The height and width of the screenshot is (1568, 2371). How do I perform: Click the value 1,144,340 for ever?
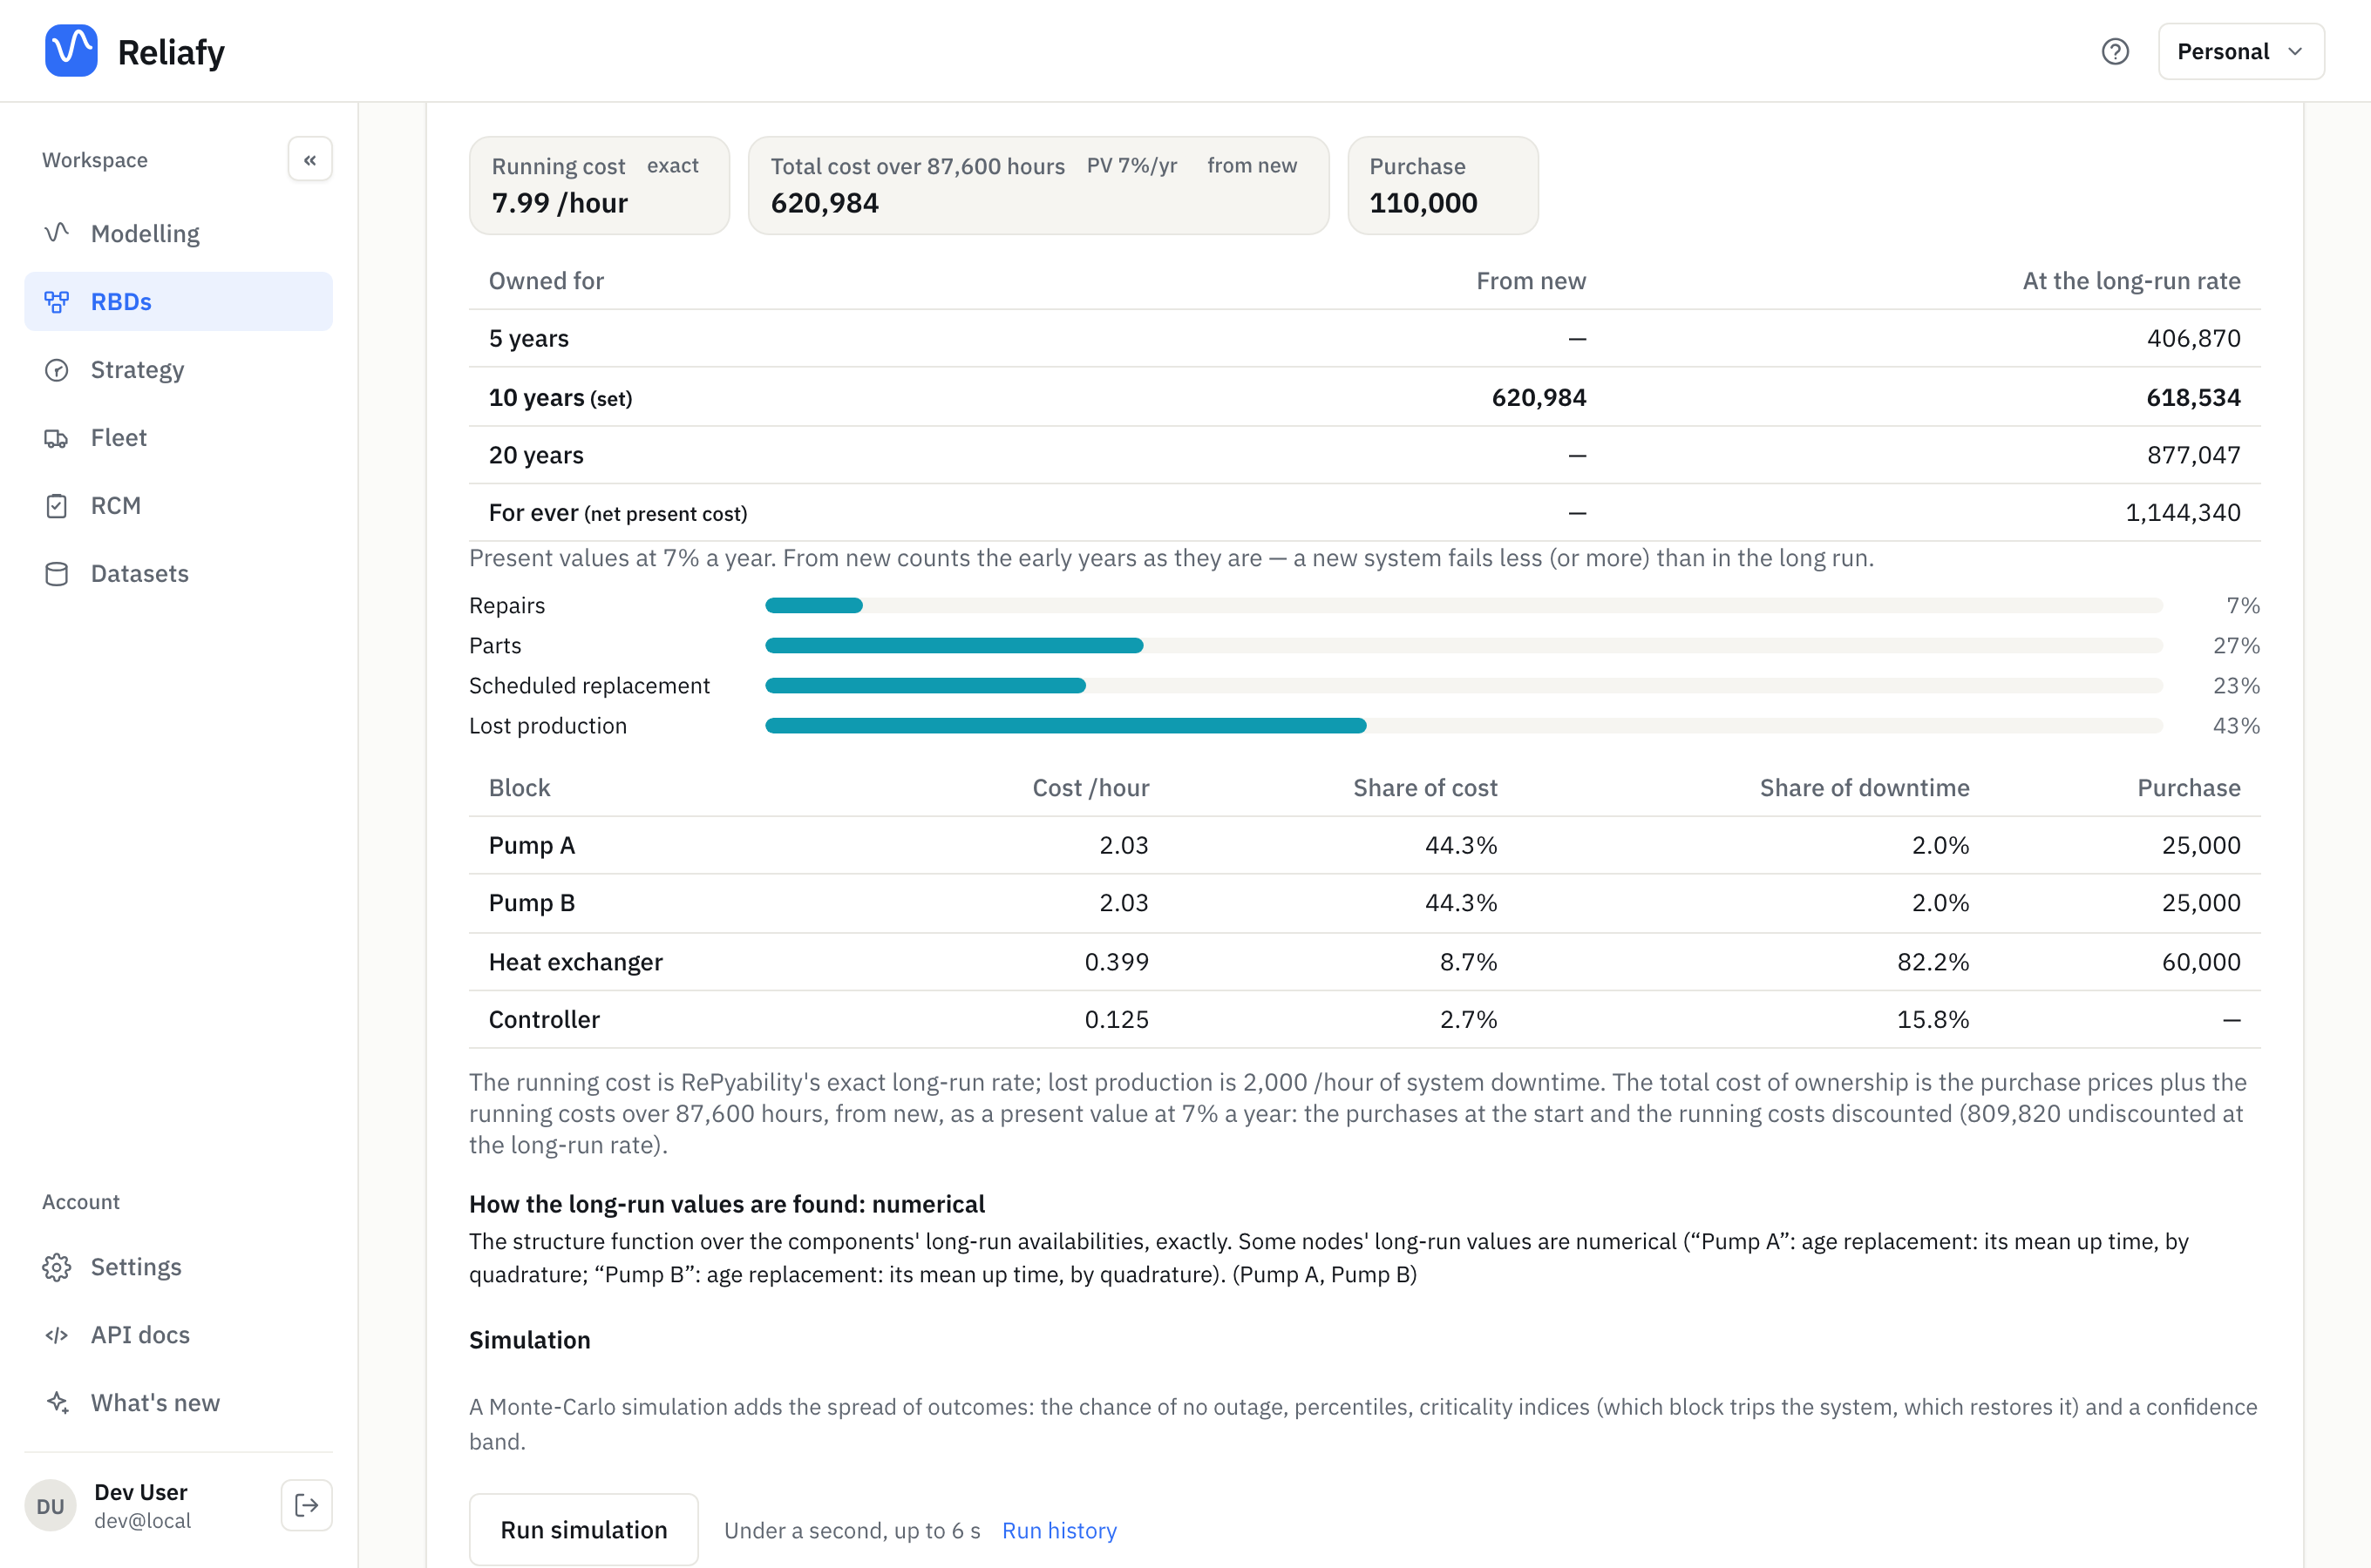pyautogui.click(x=2182, y=512)
